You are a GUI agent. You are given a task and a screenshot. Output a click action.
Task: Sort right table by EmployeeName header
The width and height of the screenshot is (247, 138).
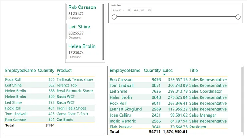(x=125, y=71)
